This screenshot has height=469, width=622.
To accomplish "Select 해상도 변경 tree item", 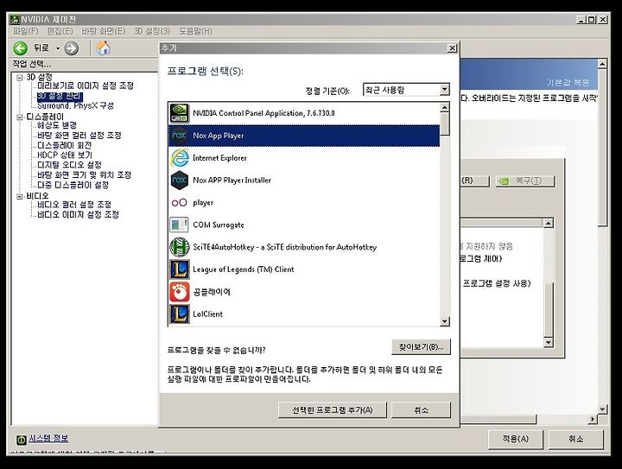I will pos(57,125).
